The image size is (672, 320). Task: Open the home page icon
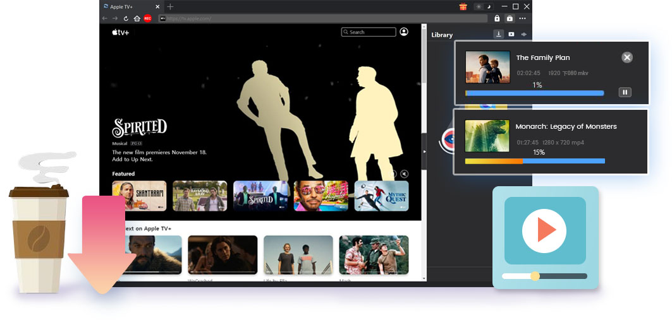click(137, 18)
